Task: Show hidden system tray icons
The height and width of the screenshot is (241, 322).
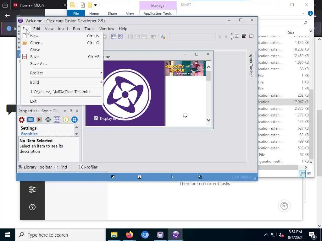Action: pyautogui.click(x=266, y=235)
